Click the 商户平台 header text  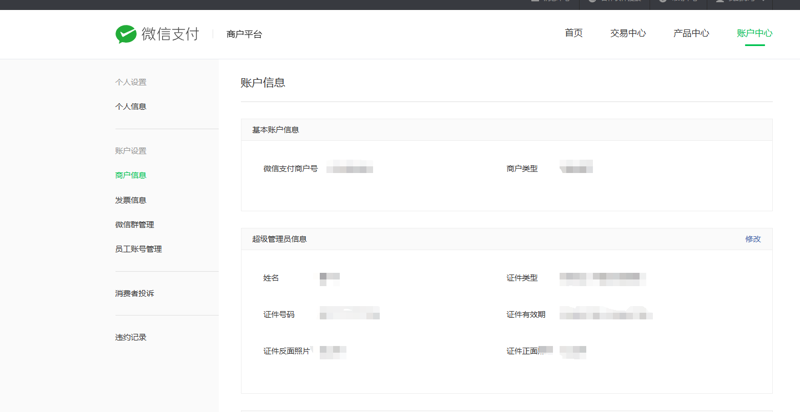(x=244, y=34)
